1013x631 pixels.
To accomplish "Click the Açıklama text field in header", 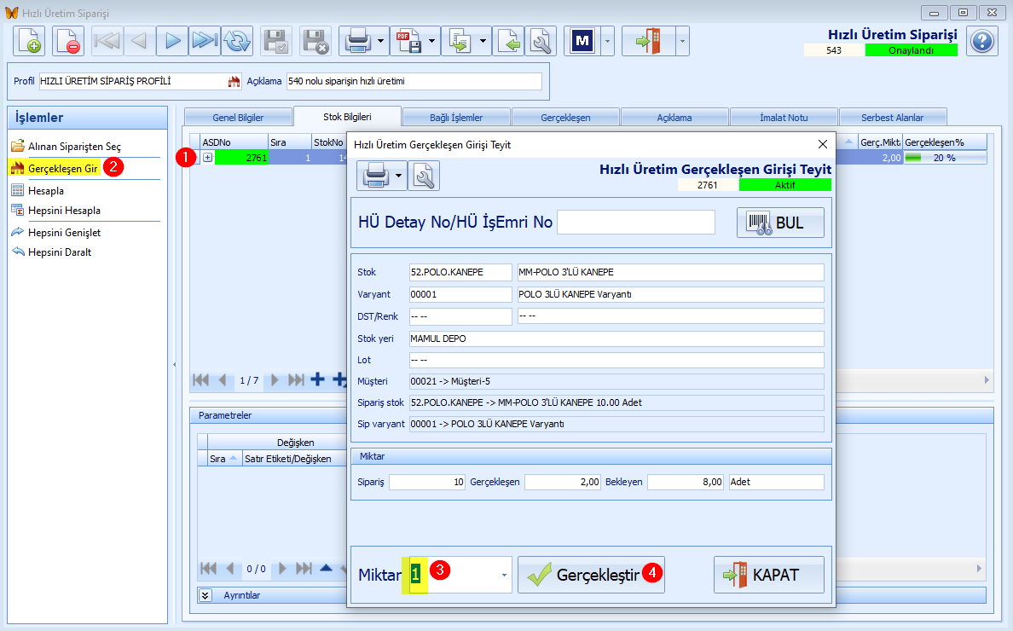I will [414, 81].
